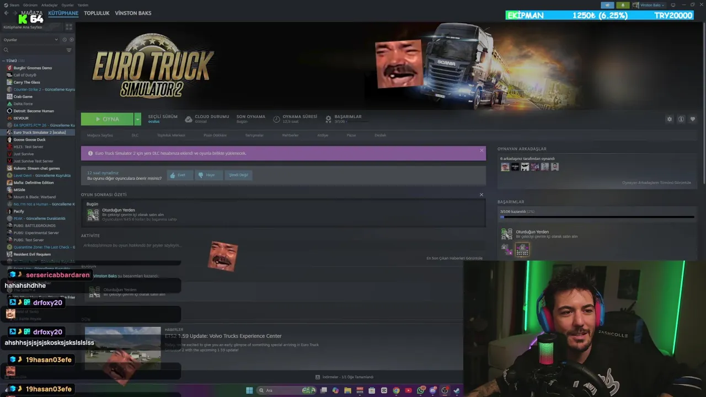
Task: Select DEVOUR in the library list
Action: [x=21, y=118]
